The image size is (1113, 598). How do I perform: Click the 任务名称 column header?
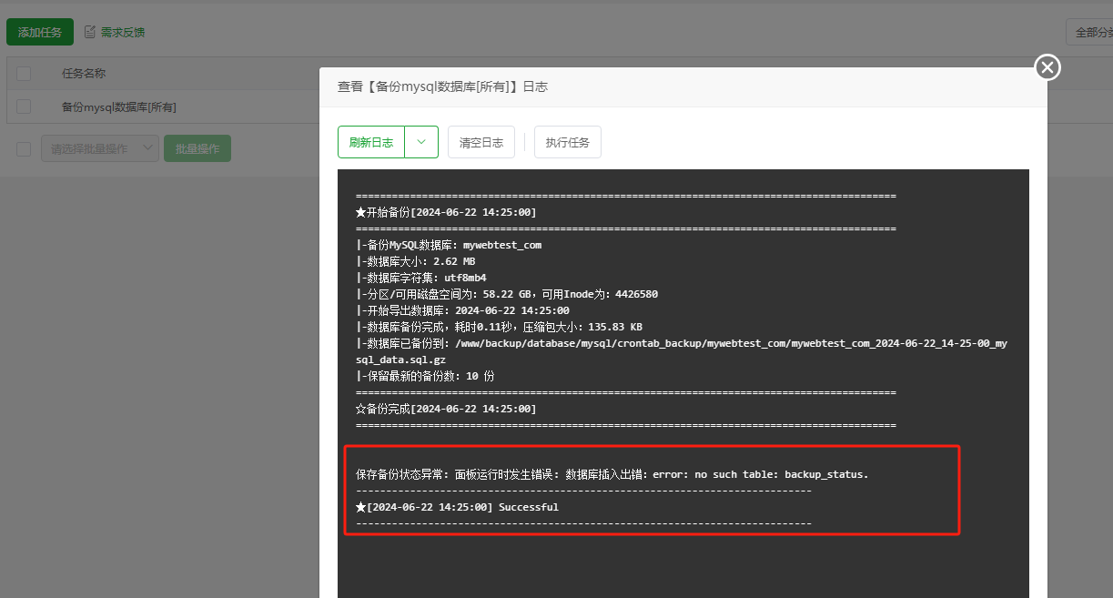point(84,74)
